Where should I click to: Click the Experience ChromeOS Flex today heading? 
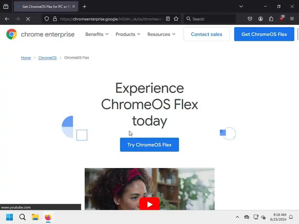coord(149,104)
